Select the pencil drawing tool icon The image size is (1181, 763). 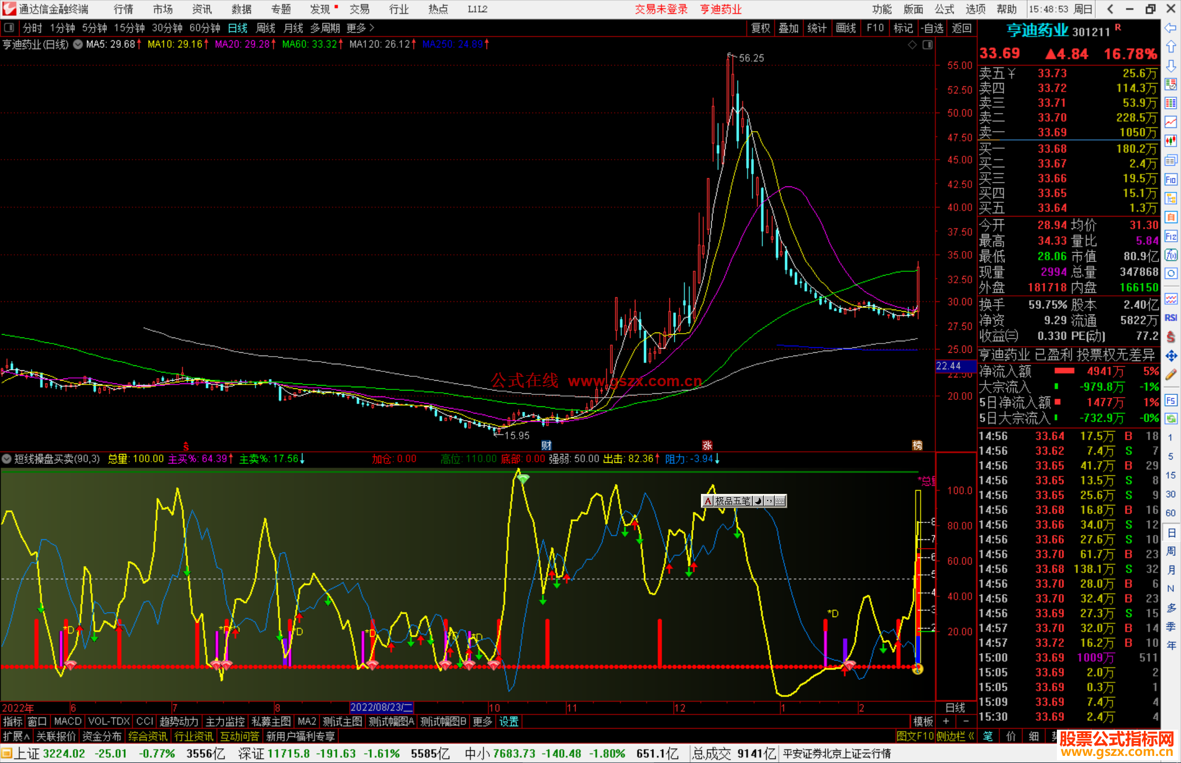point(1171,375)
